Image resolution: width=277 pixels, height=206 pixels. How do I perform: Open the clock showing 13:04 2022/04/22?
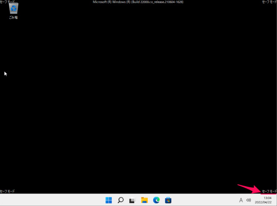263,200
